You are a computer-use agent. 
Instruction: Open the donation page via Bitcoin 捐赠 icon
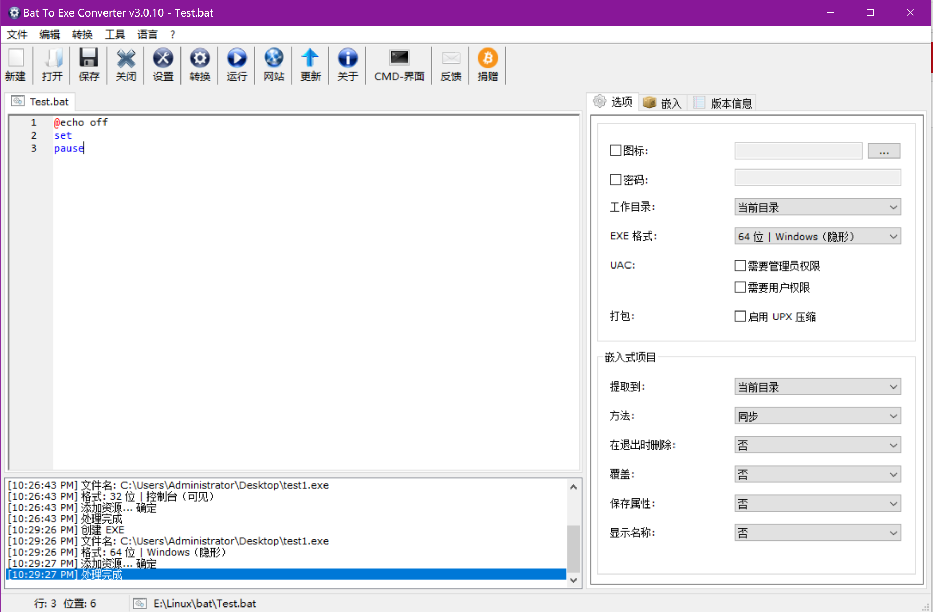point(488,65)
